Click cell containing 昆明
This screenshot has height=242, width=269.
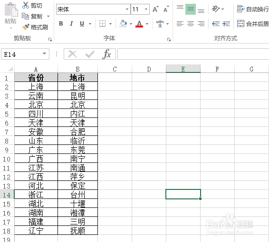click(x=78, y=96)
